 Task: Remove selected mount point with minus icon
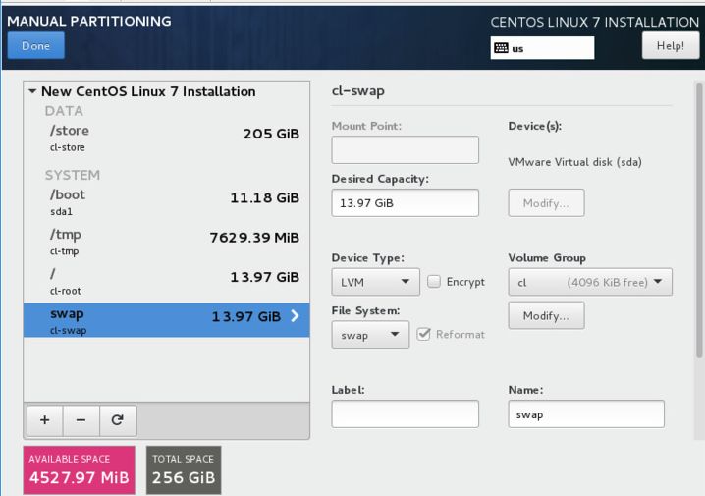(81, 420)
